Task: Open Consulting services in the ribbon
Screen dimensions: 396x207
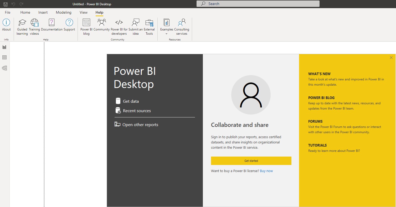Action: (182, 22)
